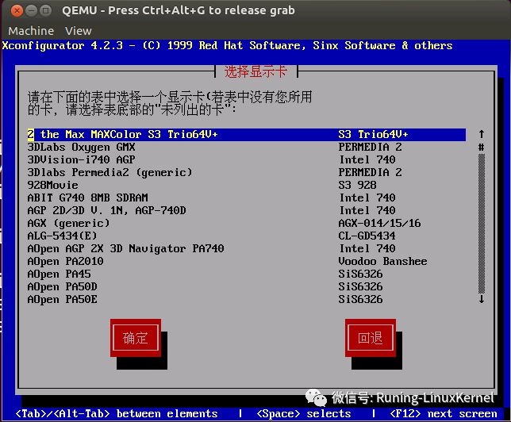This screenshot has width=511, height=422.
Task: Select ABIT G740 8MB SDRAM card
Action: coord(246,198)
